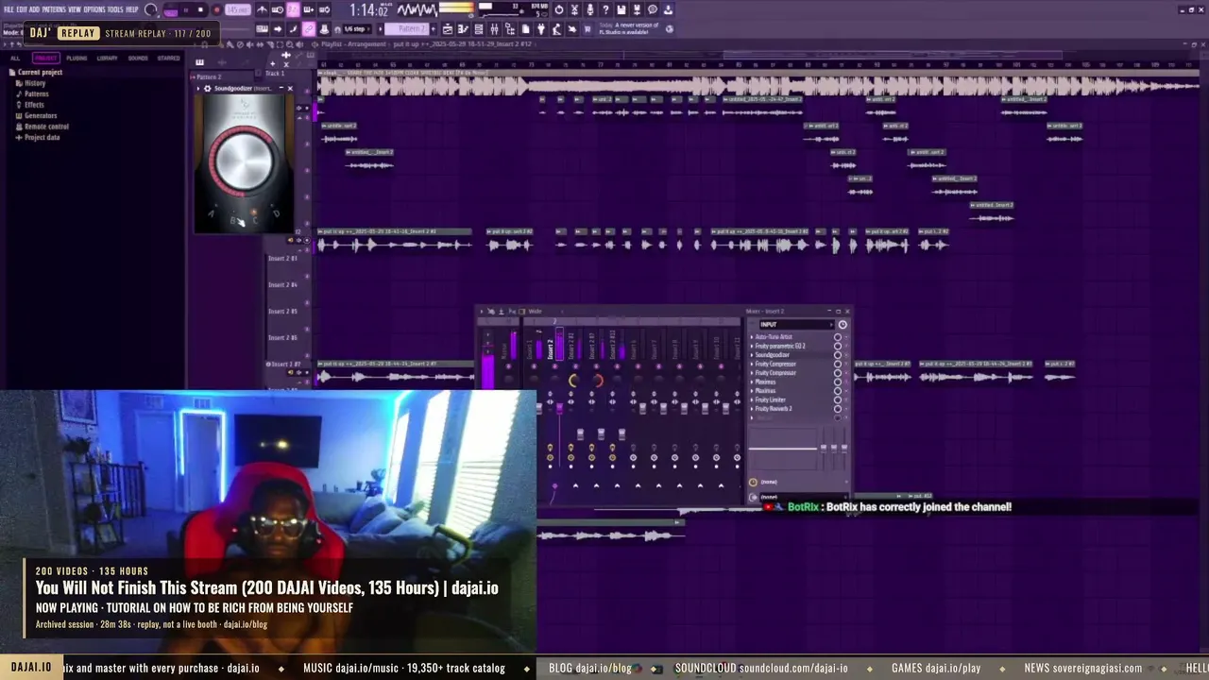Image resolution: width=1209 pixels, height=680 pixels.
Task: Open the snap 1/6 step dropdown
Action: click(x=358, y=29)
